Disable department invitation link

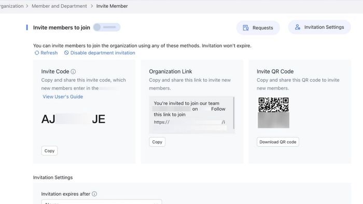pyautogui.click(x=100, y=53)
